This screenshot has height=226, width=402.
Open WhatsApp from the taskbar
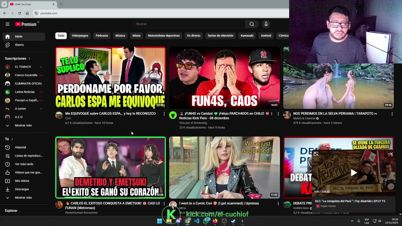tap(206, 221)
